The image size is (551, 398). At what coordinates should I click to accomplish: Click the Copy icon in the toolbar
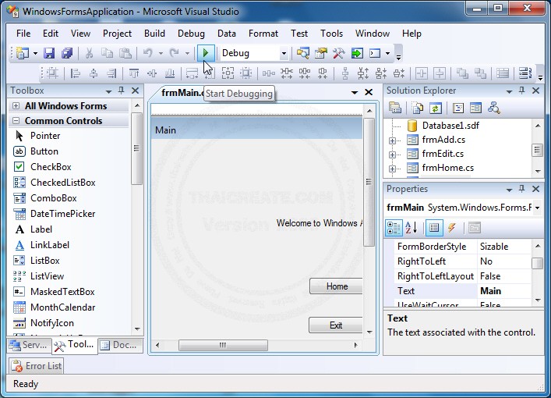[x=107, y=53]
